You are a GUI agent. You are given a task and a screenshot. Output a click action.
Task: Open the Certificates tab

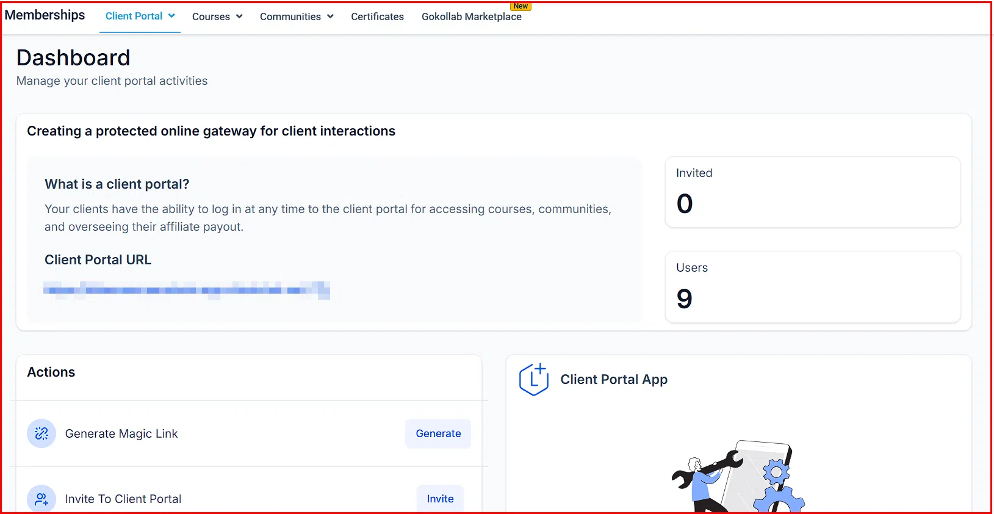(377, 16)
